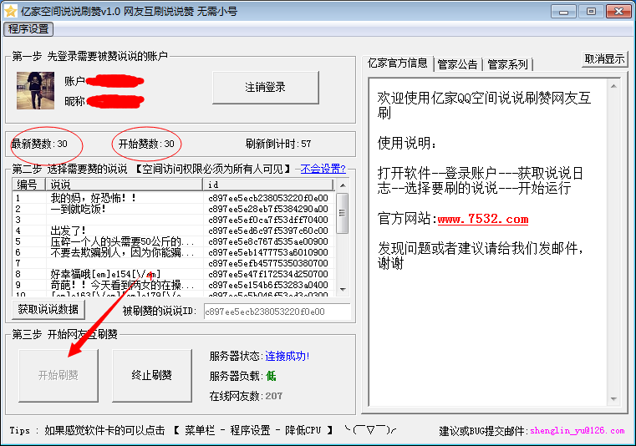Click the shenglin_yu@126.com email address
This screenshot has height=446, width=636.
pyautogui.click(x=577, y=431)
